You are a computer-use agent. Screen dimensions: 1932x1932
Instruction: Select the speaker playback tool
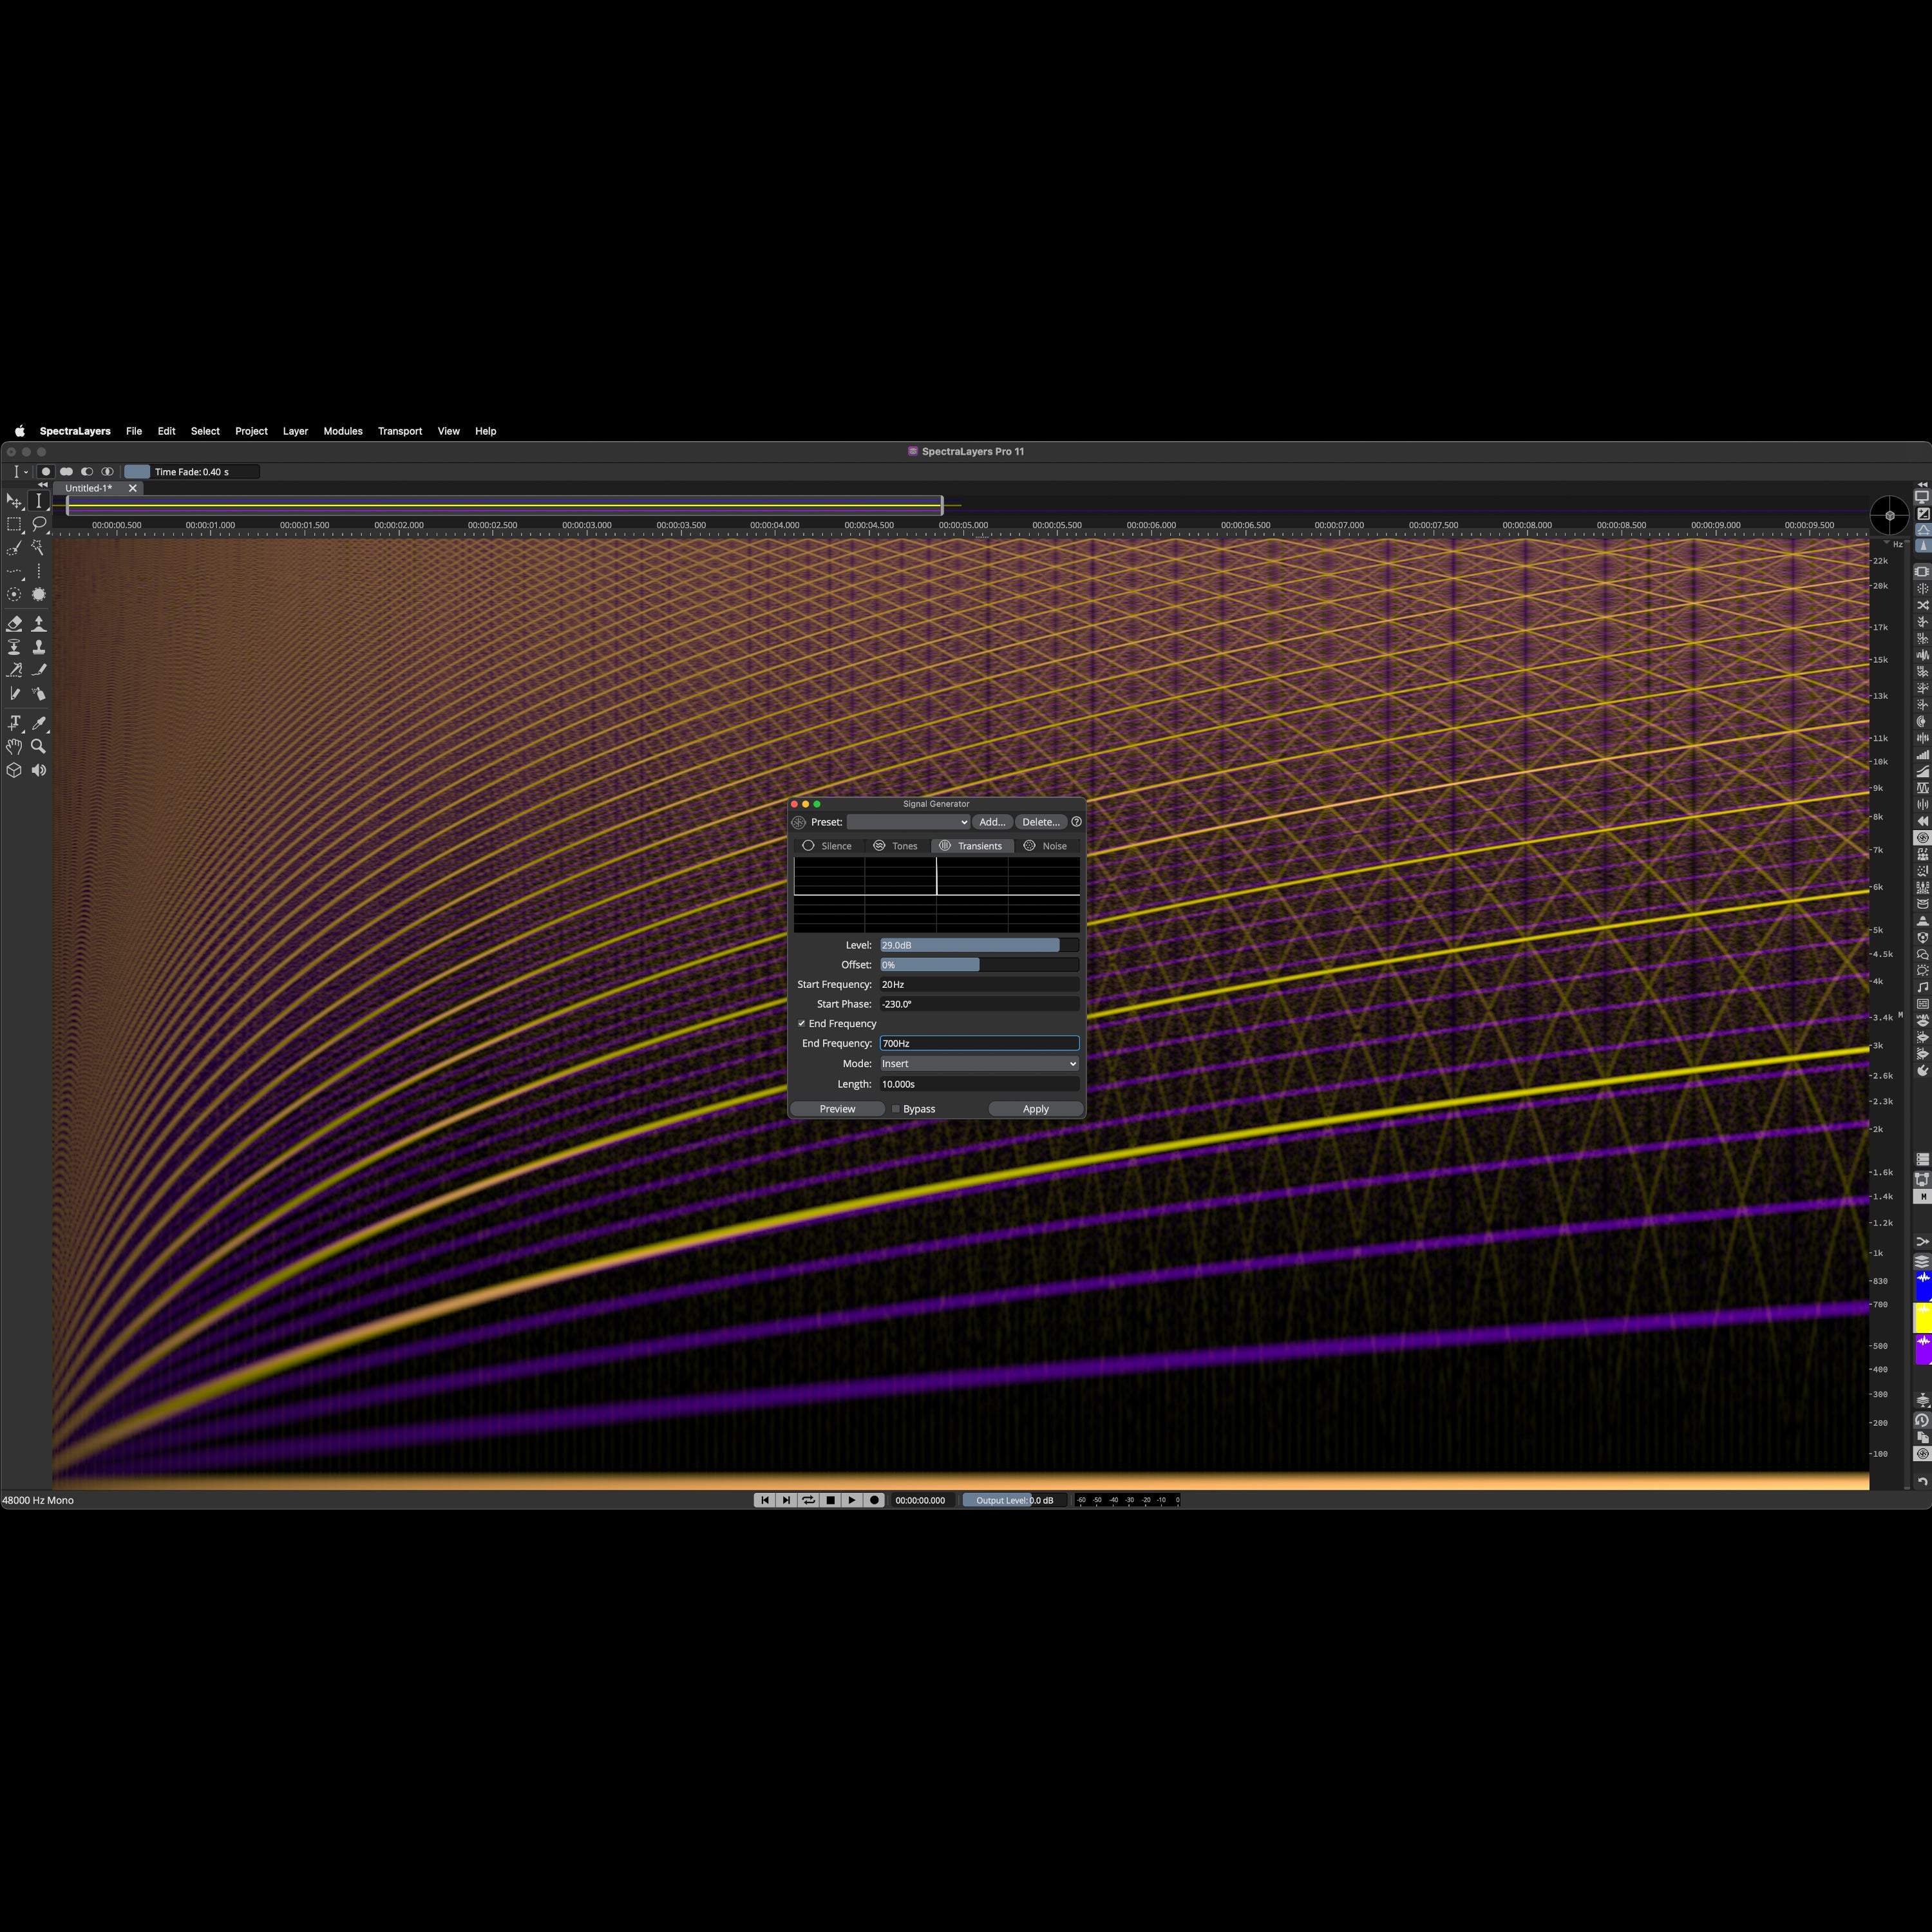coord(39,770)
